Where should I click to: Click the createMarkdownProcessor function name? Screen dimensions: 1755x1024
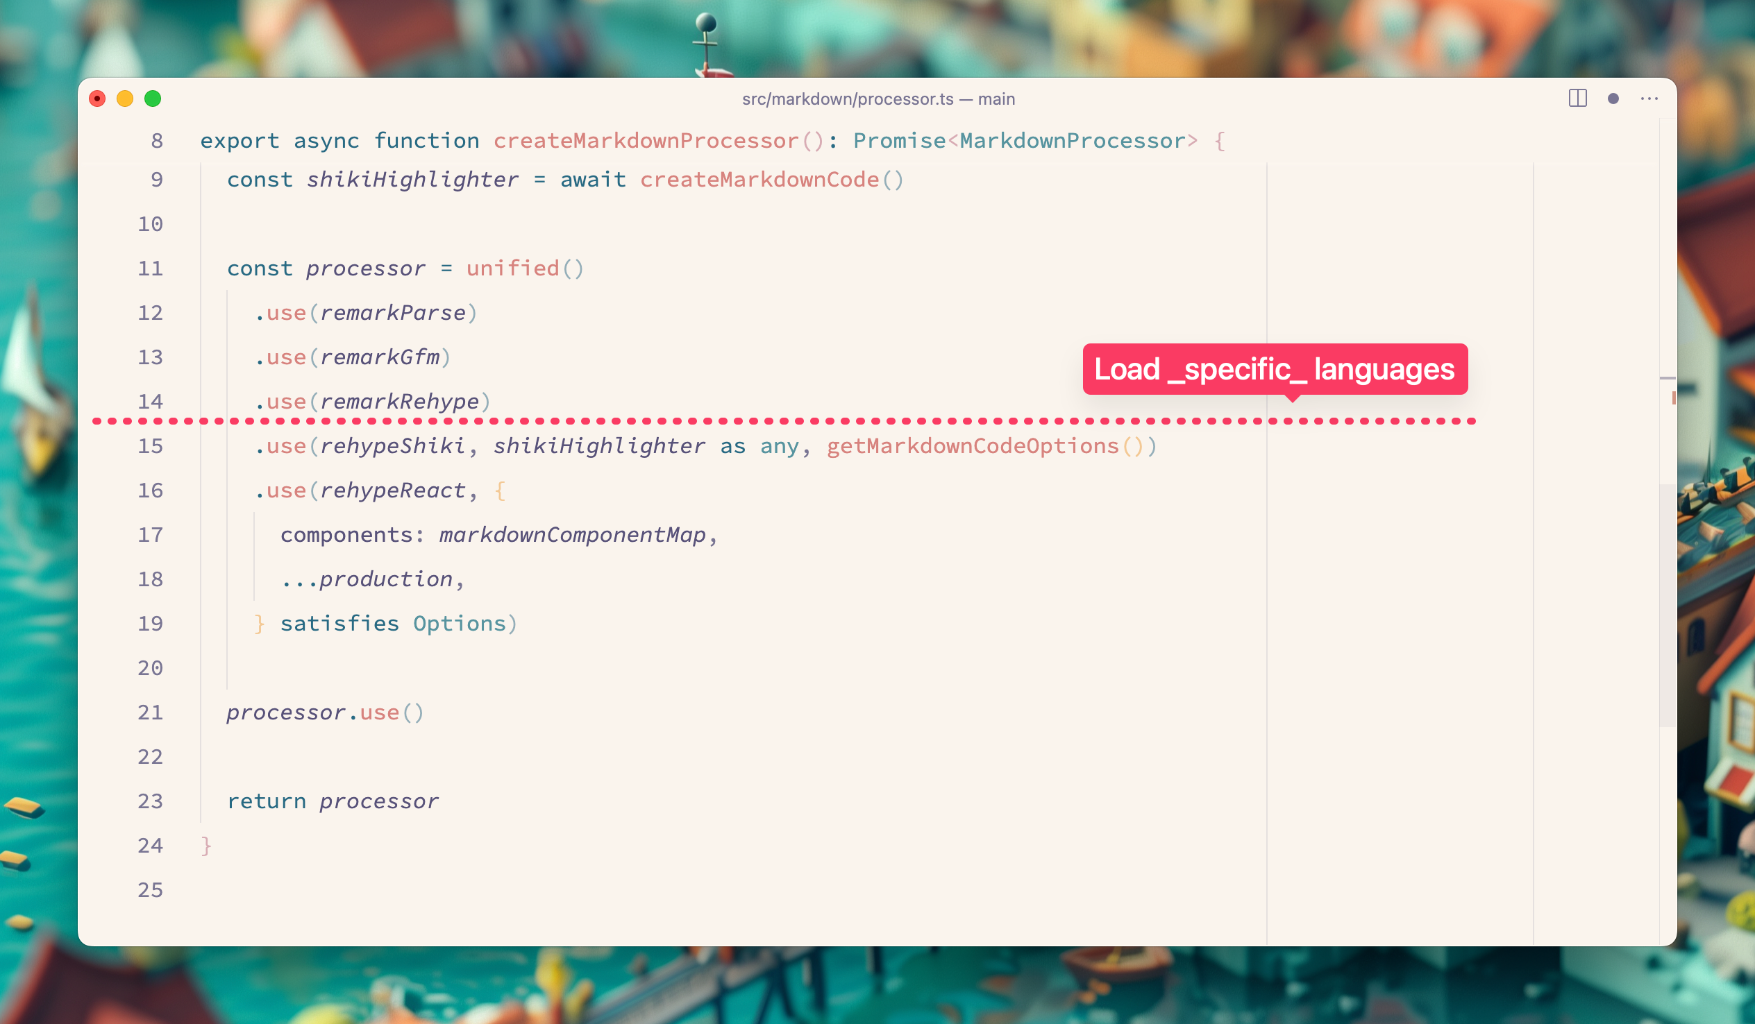click(x=646, y=141)
